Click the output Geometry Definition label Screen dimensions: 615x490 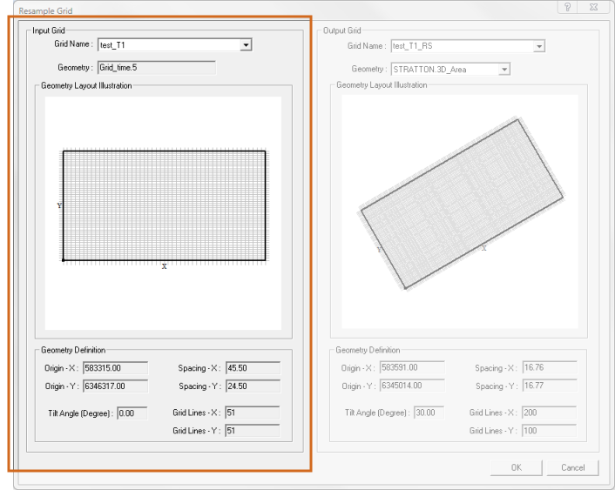[x=368, y=350]
